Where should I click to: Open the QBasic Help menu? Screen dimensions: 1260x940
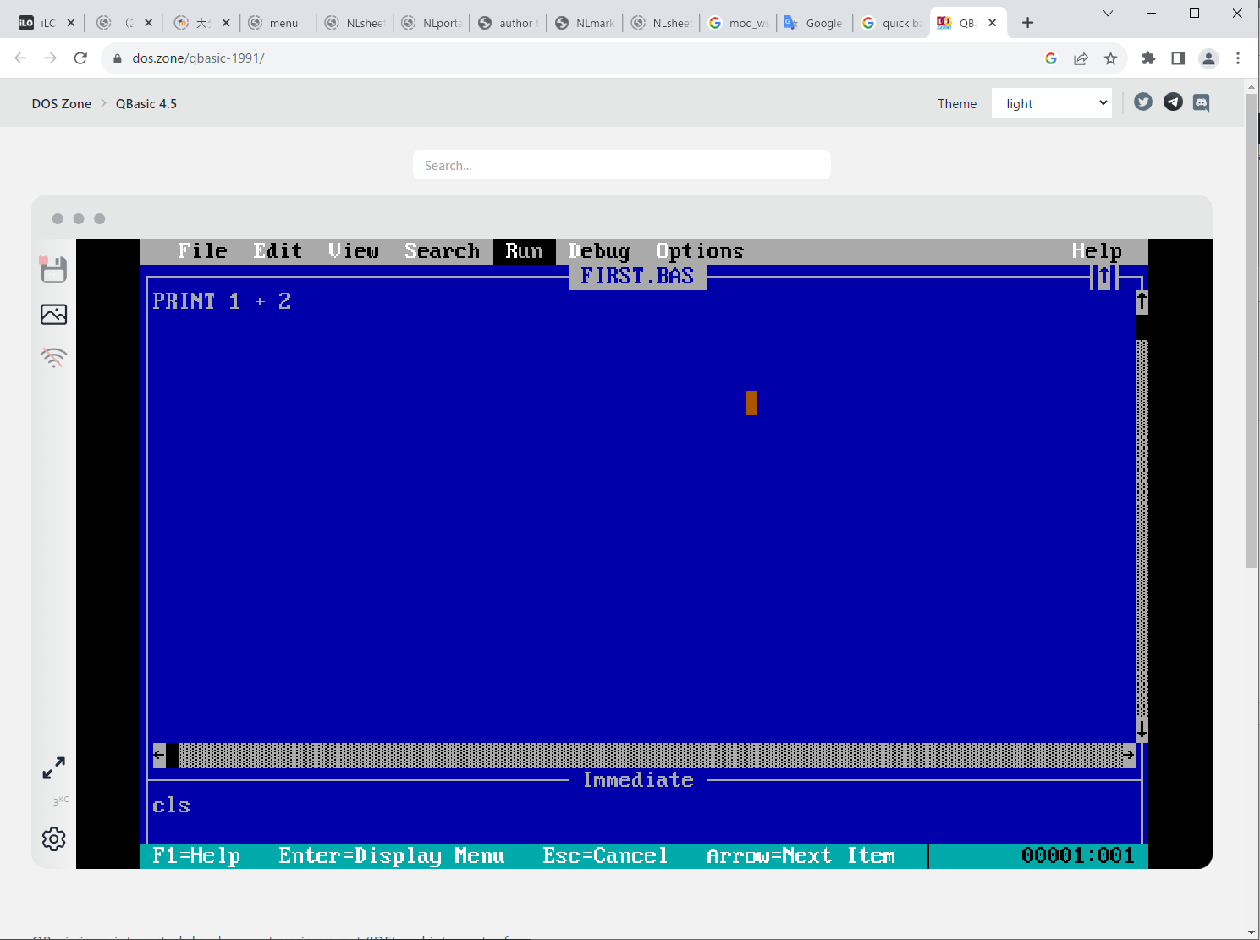1097,251
